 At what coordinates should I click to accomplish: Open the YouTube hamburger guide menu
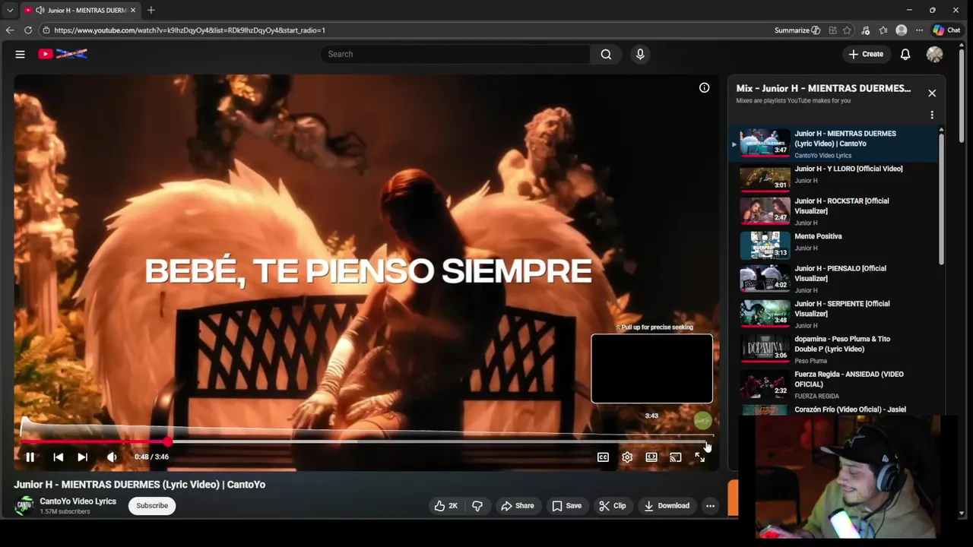(21, 54)
